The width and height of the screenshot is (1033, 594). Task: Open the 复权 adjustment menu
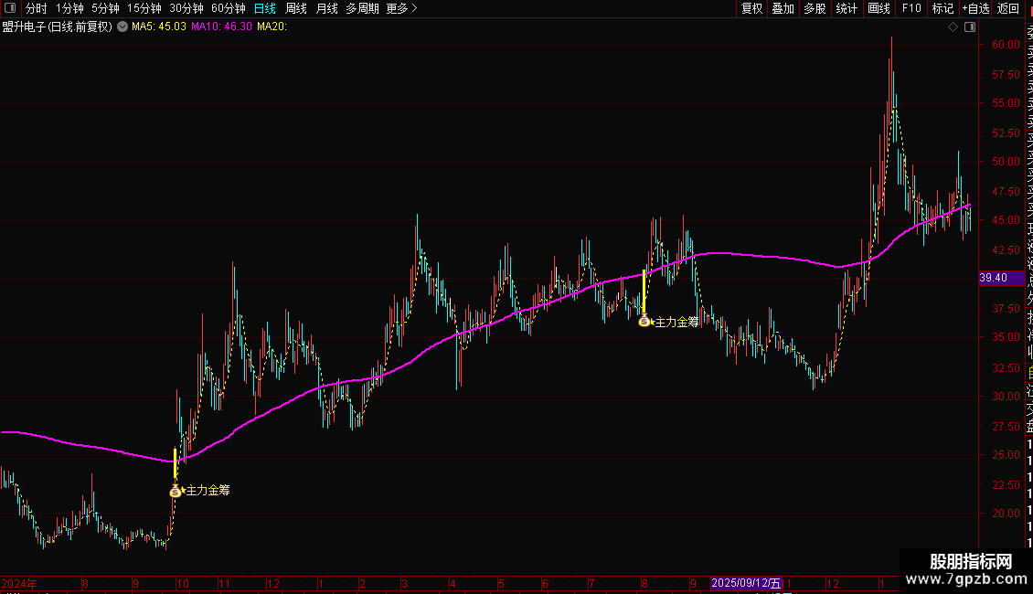coord(751,8)
